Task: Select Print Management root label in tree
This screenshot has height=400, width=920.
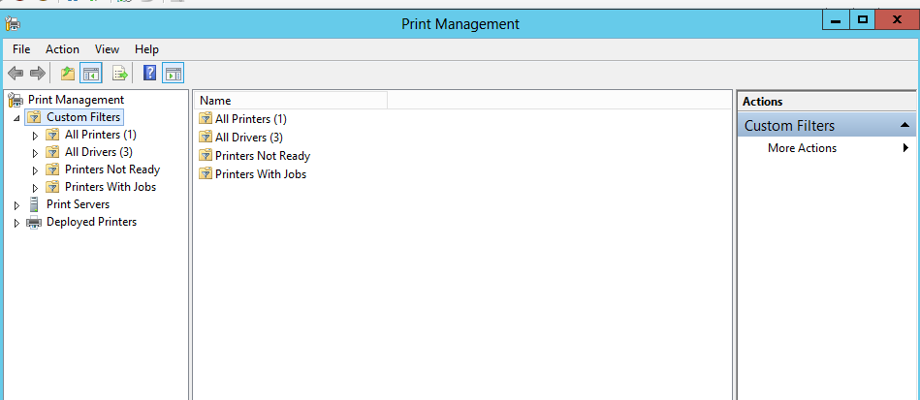Action: click(x=77, y=100)
